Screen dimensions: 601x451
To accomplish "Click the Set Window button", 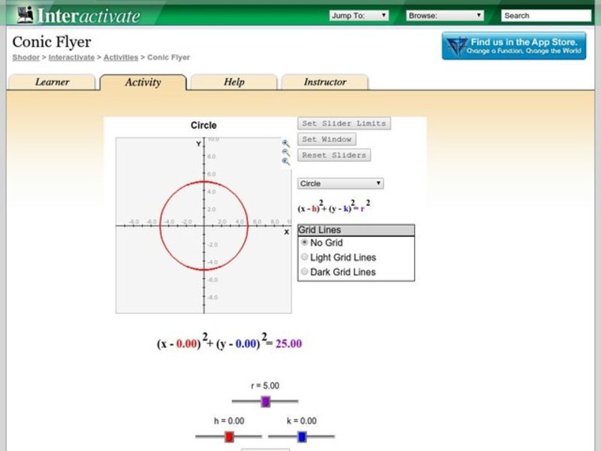I will click(x=328, y=139).
